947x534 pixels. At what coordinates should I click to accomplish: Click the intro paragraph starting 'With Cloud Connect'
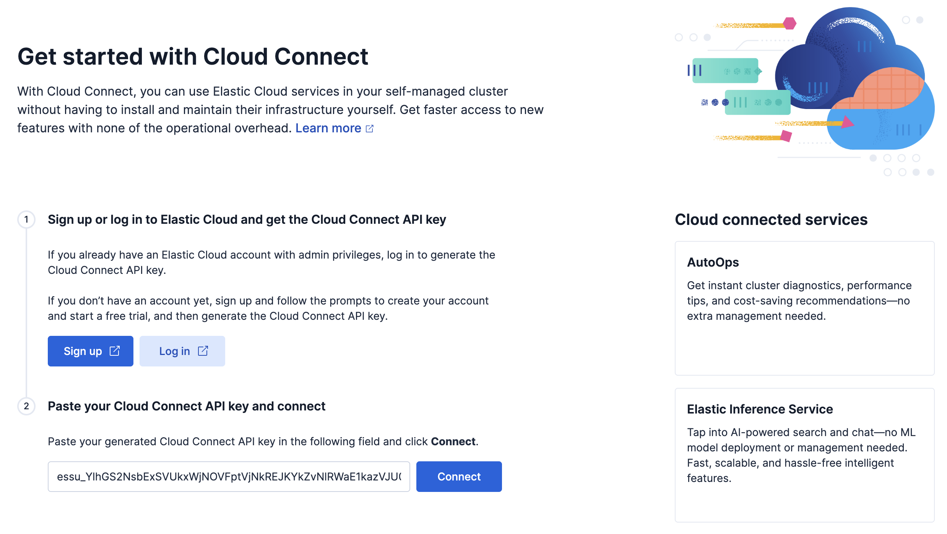[x=280, y=110]
